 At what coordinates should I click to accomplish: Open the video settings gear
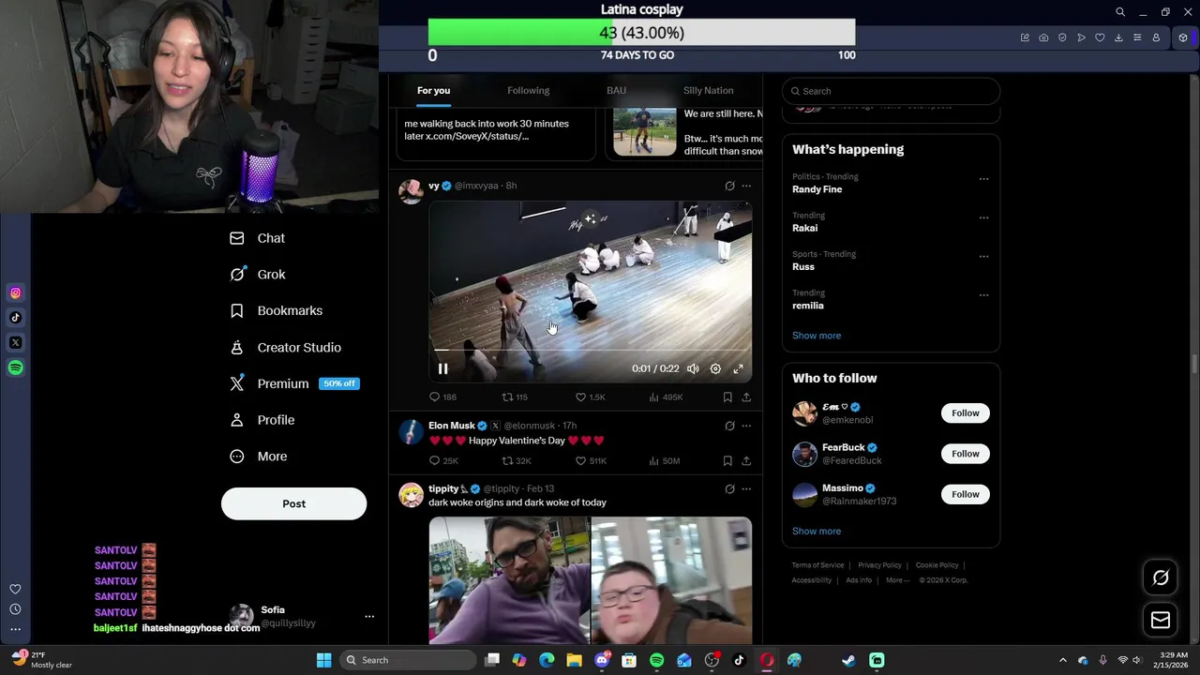coord(715,368)
